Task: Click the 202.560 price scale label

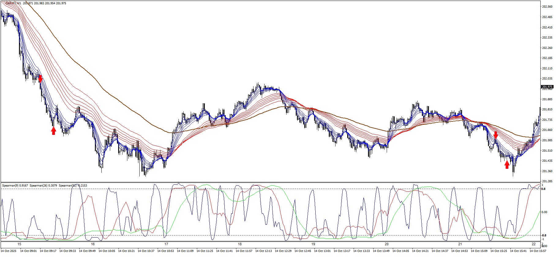Action: point(547,7)
